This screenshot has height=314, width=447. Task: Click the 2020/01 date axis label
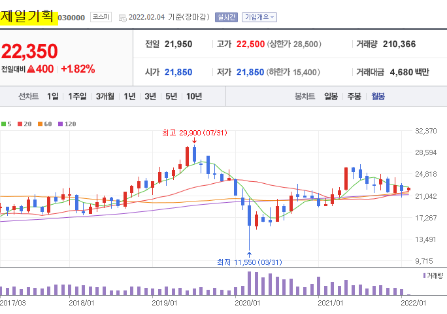point(248,303)
